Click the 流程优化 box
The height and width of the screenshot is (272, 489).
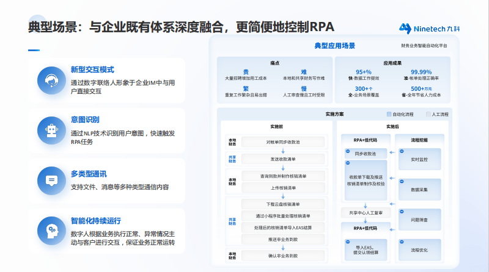[x=420, y=249]
